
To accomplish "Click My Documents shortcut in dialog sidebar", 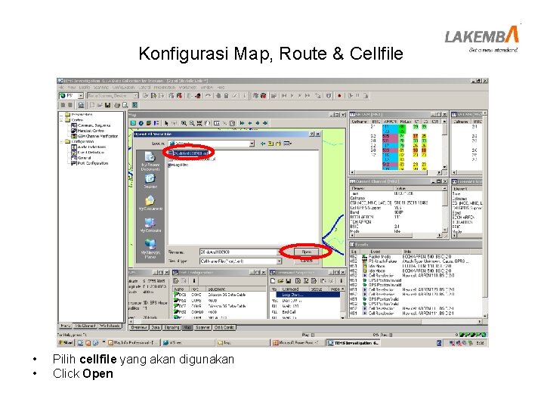I will click(150, 203).
